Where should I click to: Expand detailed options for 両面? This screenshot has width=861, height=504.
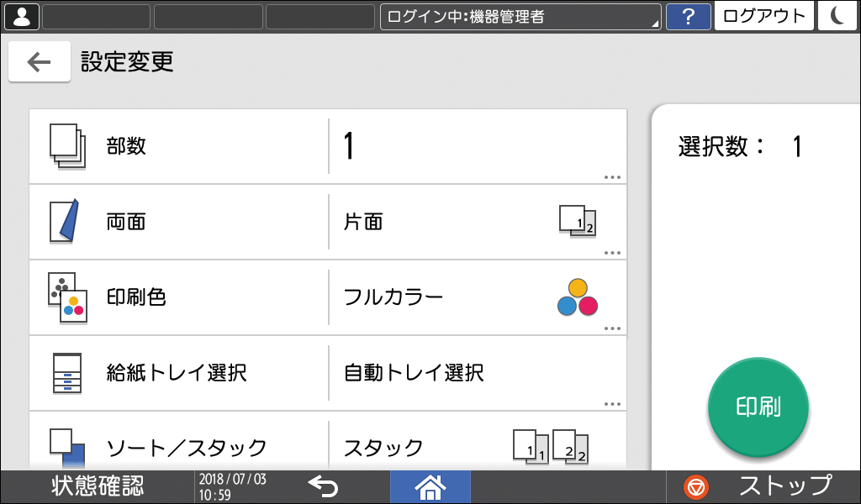(611, 252)
